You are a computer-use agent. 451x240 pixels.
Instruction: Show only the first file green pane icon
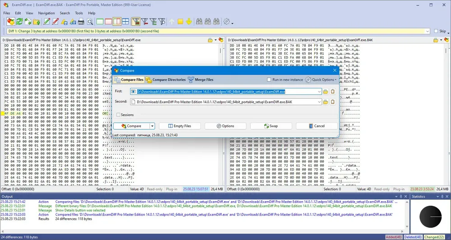[x=100, y=22]
